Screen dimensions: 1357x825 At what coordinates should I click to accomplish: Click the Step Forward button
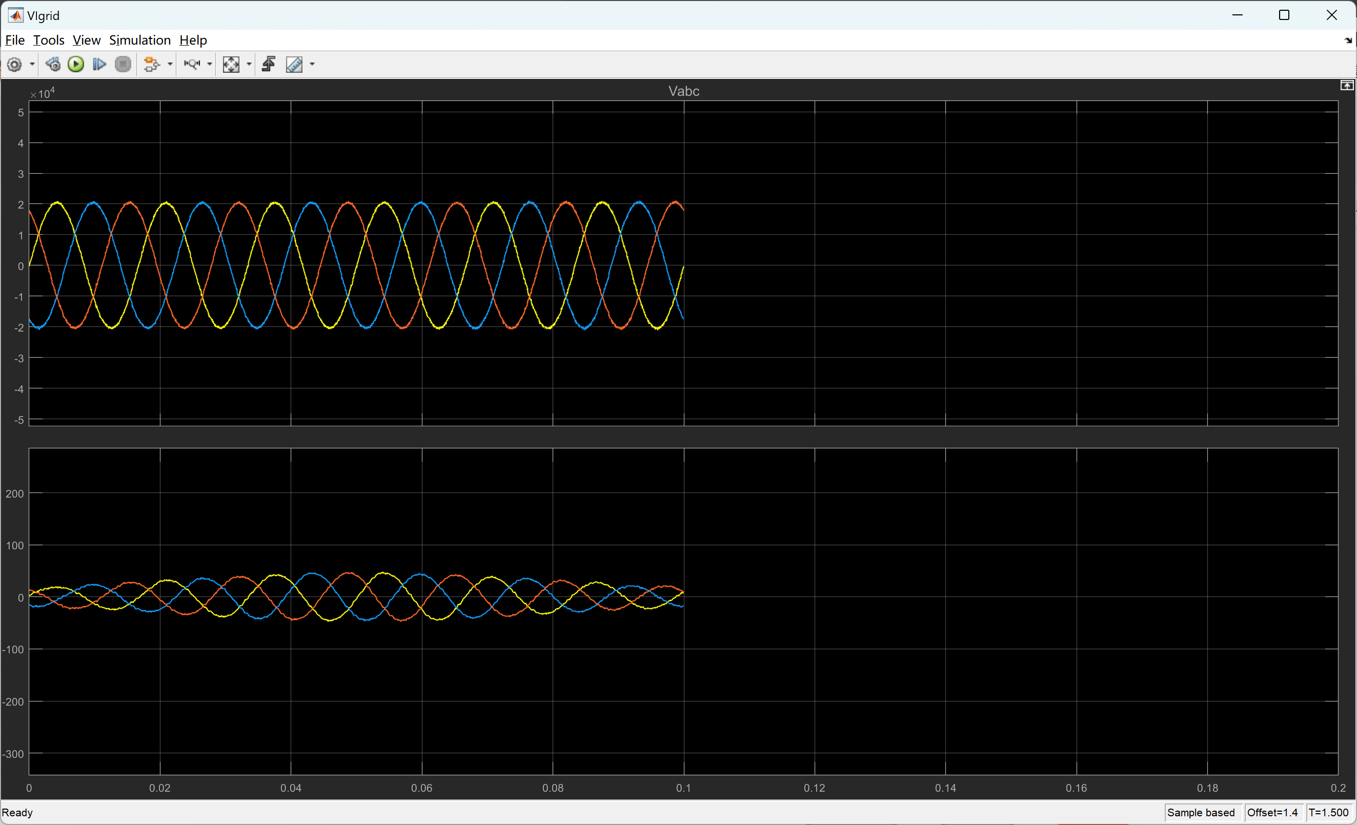(99, 65)
